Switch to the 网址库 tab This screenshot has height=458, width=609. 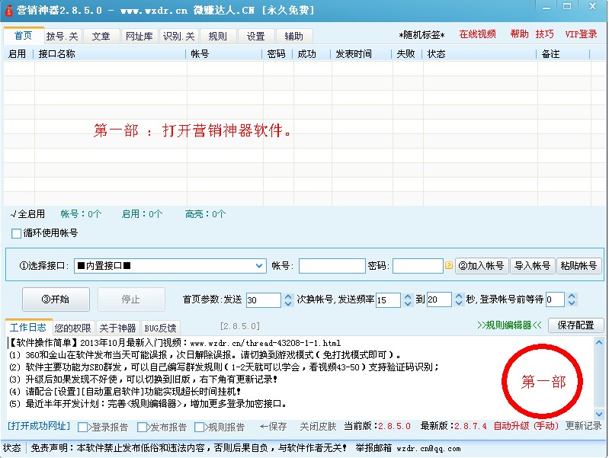click(139, 36)
